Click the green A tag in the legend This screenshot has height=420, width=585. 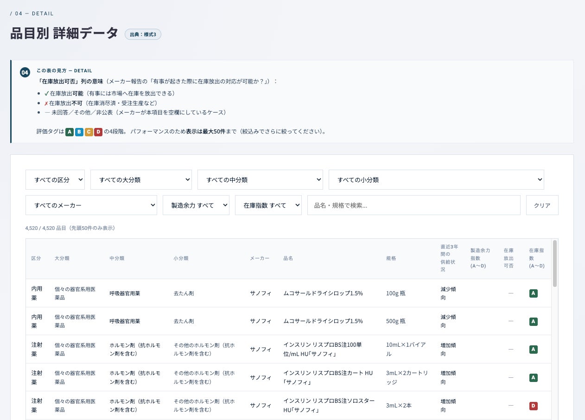(x=70, y=132)
